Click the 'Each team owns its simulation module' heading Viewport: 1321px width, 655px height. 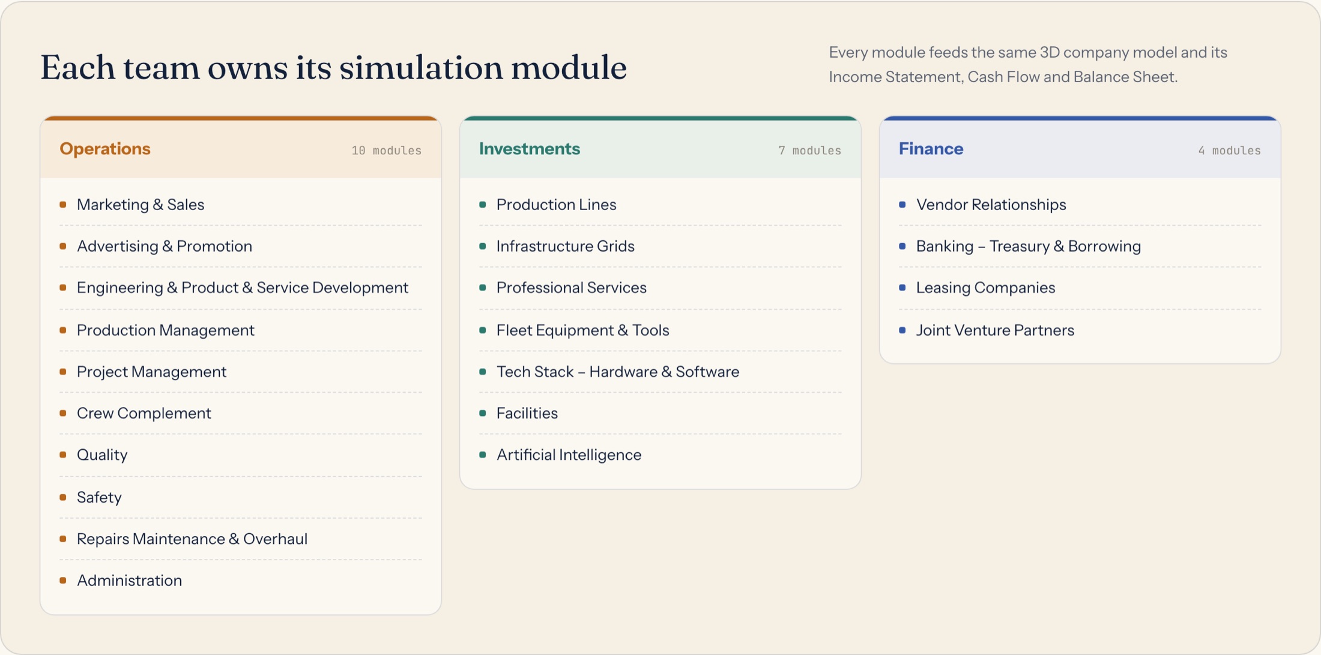coord(333,67)
